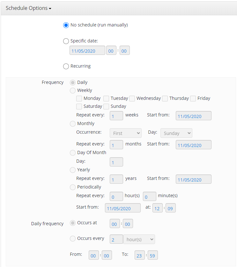Select the No schedule (run manually) option
Screen dimensions: 237x267
coord(66,25)
